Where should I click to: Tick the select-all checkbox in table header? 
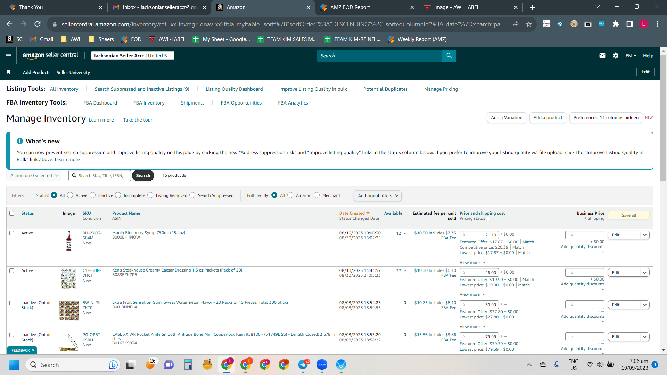tap(12, 213)
